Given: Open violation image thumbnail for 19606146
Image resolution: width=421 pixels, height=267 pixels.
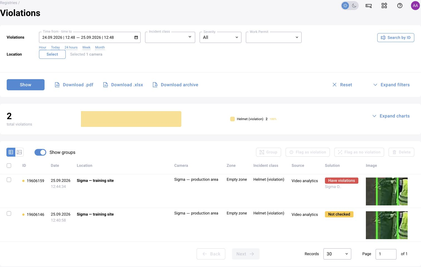Looking at the screenshot, I should [x=387, y=225].
